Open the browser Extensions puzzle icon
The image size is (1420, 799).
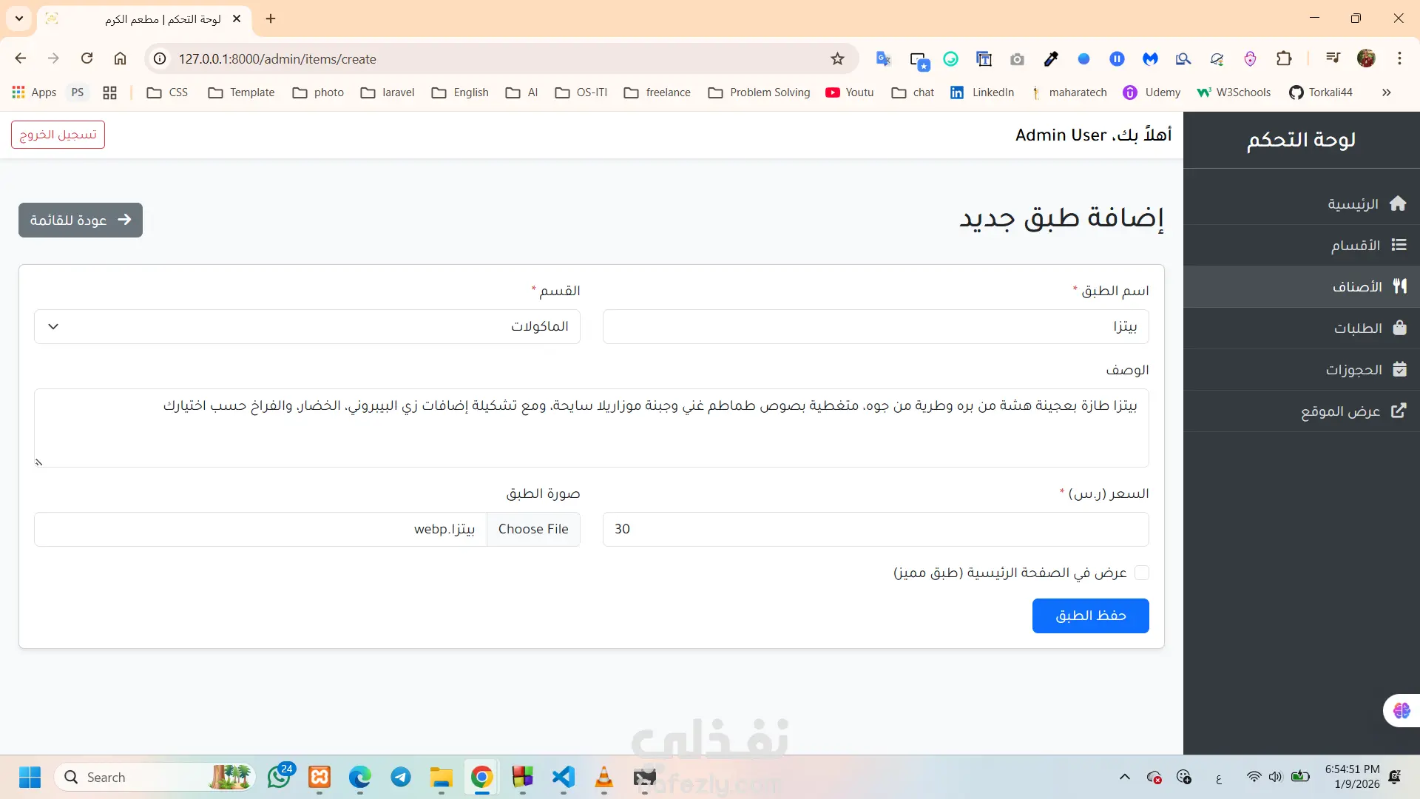click(1284, 59)
